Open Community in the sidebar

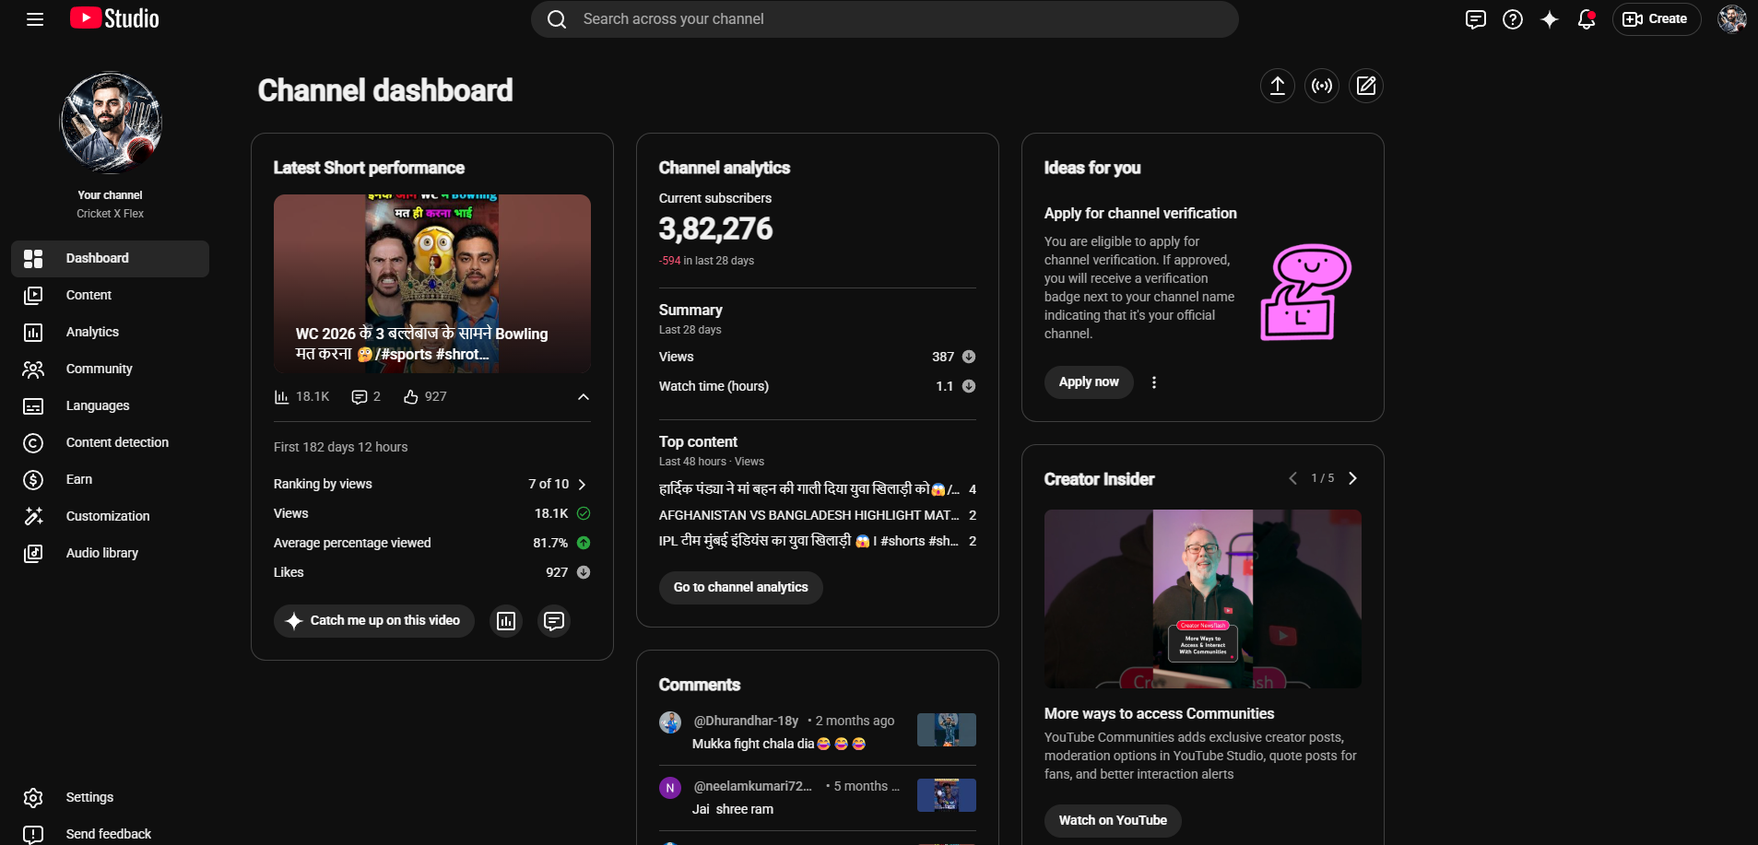(111, 370)
